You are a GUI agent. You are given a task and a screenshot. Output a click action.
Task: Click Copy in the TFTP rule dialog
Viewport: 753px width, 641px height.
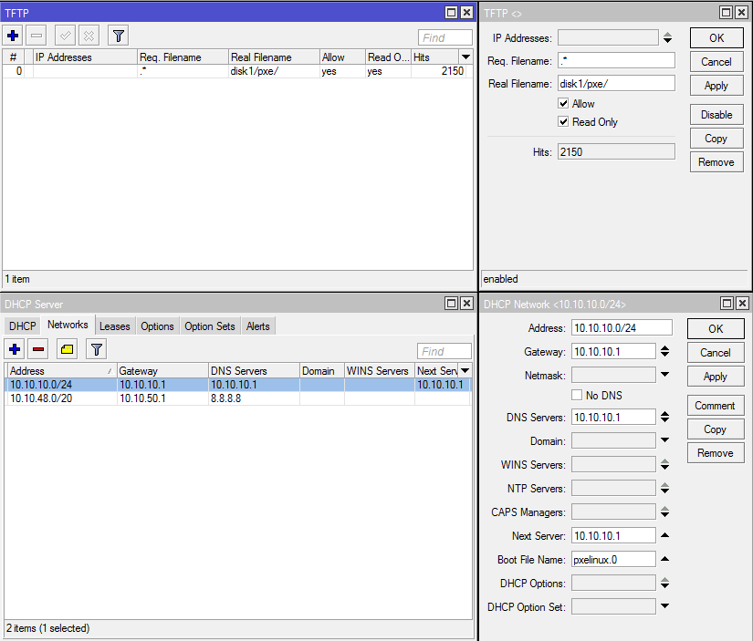point(716,139)
